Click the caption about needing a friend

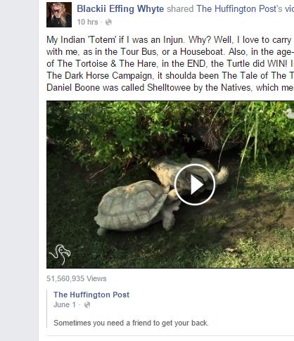coord(131,323)
